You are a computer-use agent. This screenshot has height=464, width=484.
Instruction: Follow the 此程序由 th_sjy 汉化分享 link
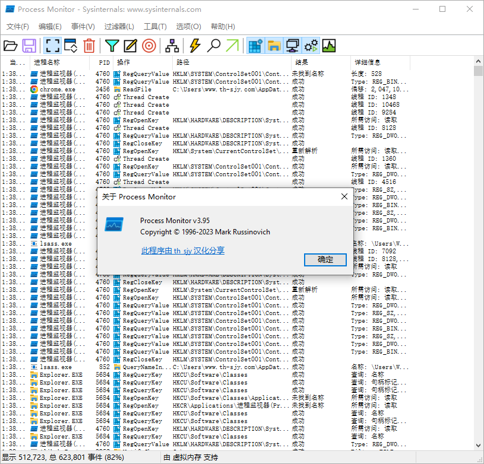pos(183,250)
